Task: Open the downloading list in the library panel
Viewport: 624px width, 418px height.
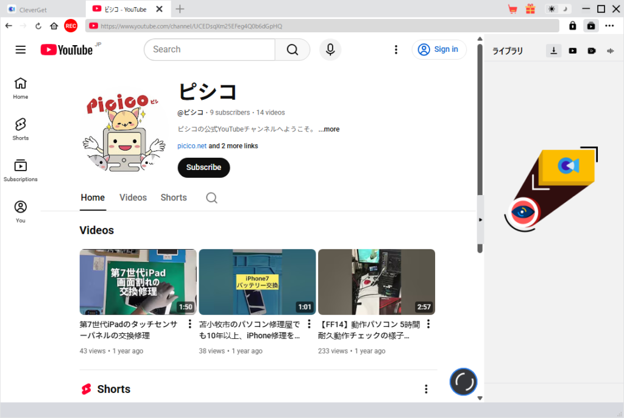Action: [553, 51]
